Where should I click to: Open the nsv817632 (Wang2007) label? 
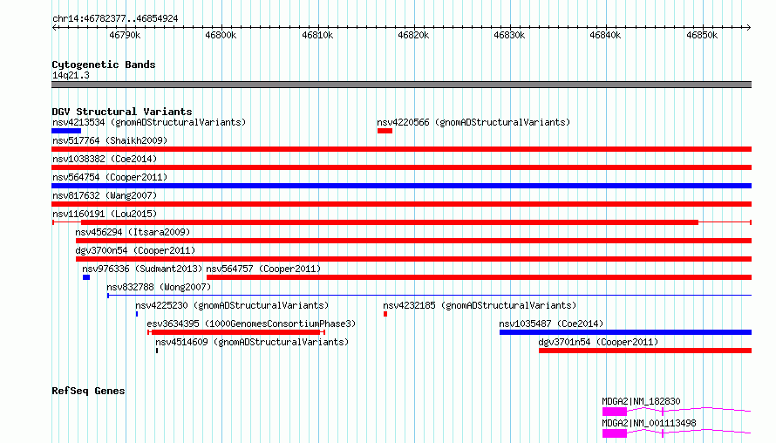(105, 195)
